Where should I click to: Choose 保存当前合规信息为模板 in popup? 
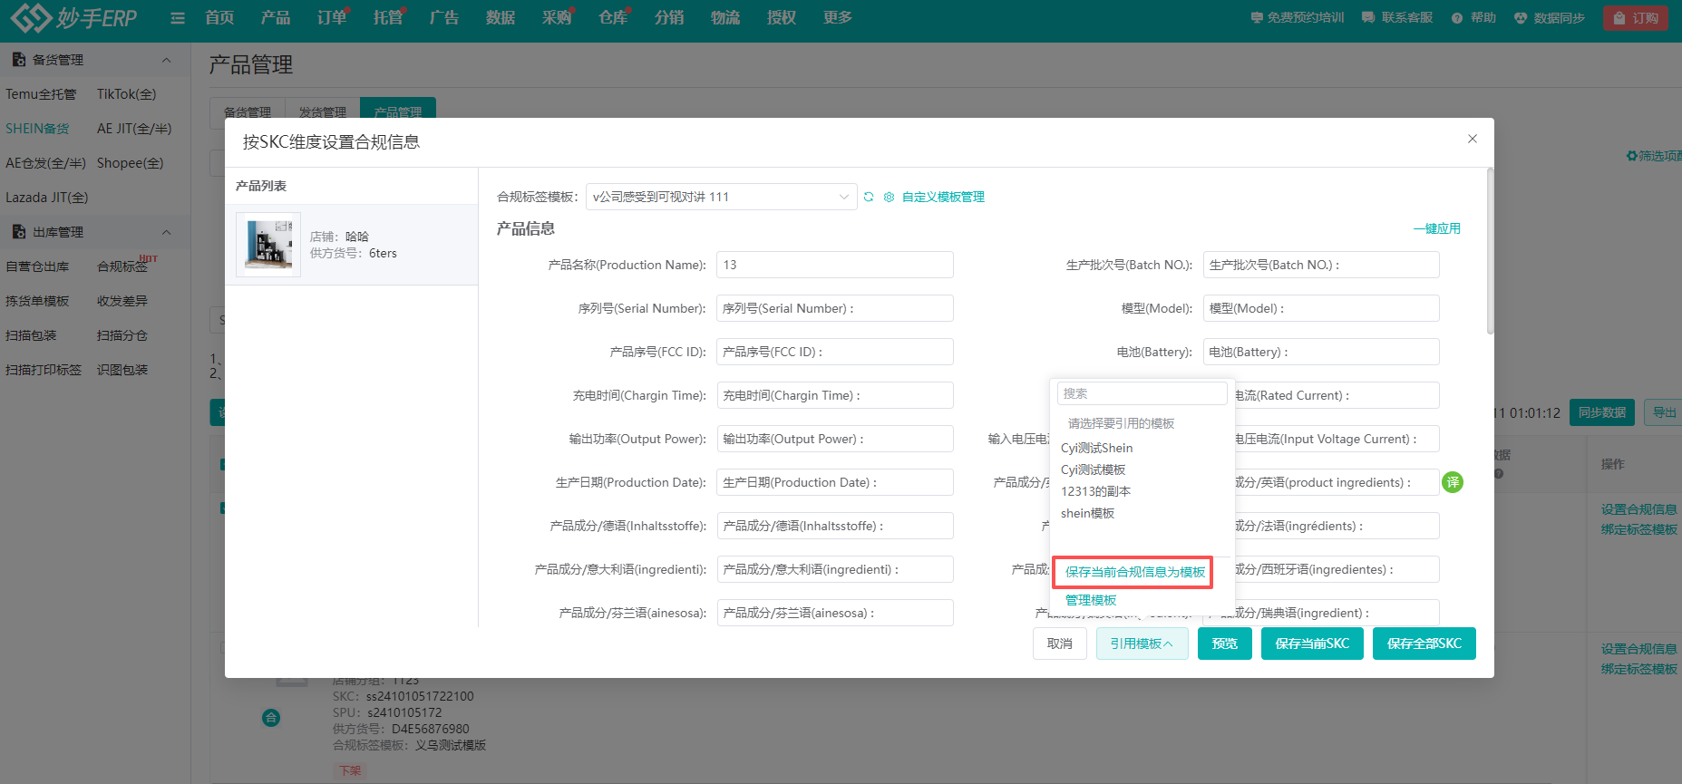point(1134,572)
